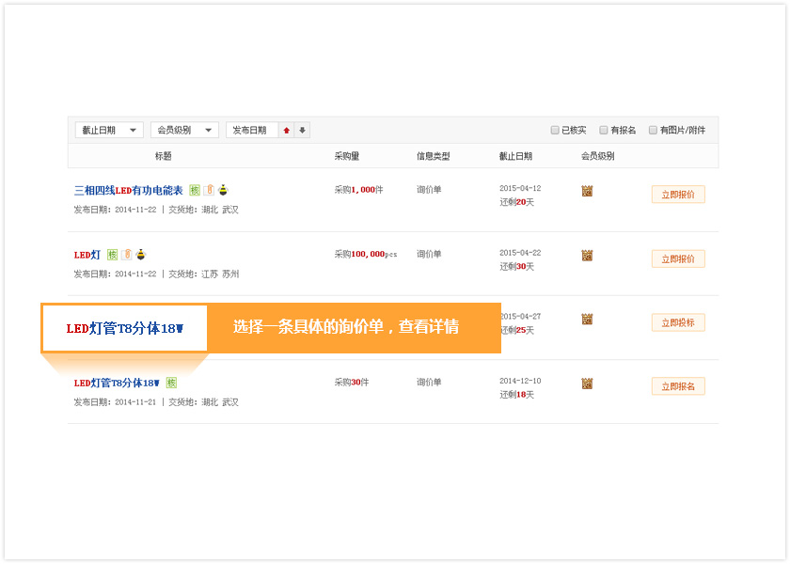Click the 会员级别 column header in table
This screenshot has width=790, height=564.
coord(597,156)
